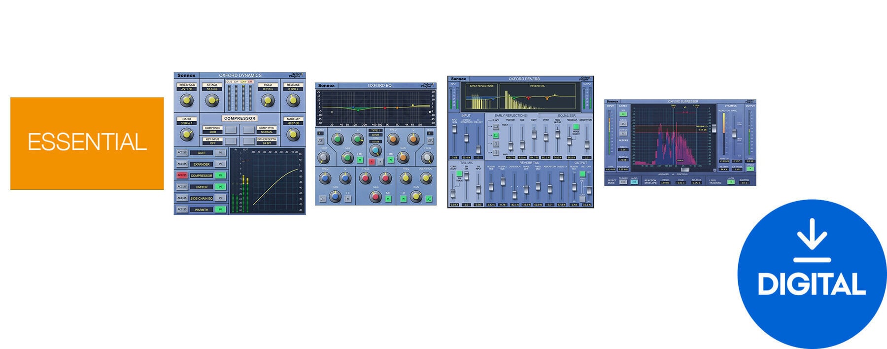
Task: Click the red MF Gain knob in Oxford EQ
Action: click(x=375, y=197)
